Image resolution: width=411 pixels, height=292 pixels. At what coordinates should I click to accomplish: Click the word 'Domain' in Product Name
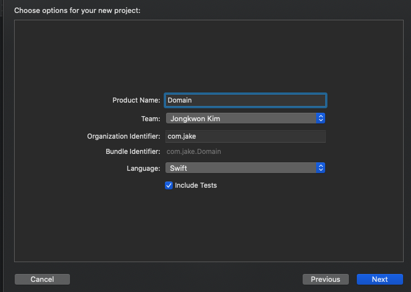tap(180, 100)
